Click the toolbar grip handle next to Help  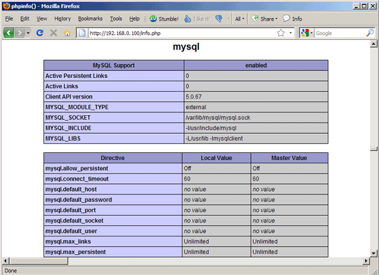[x=145, y=19]
